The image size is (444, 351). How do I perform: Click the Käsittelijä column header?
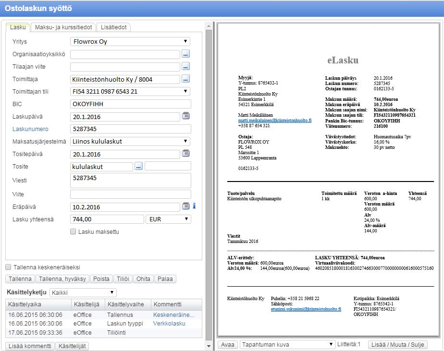pos(88,304)
